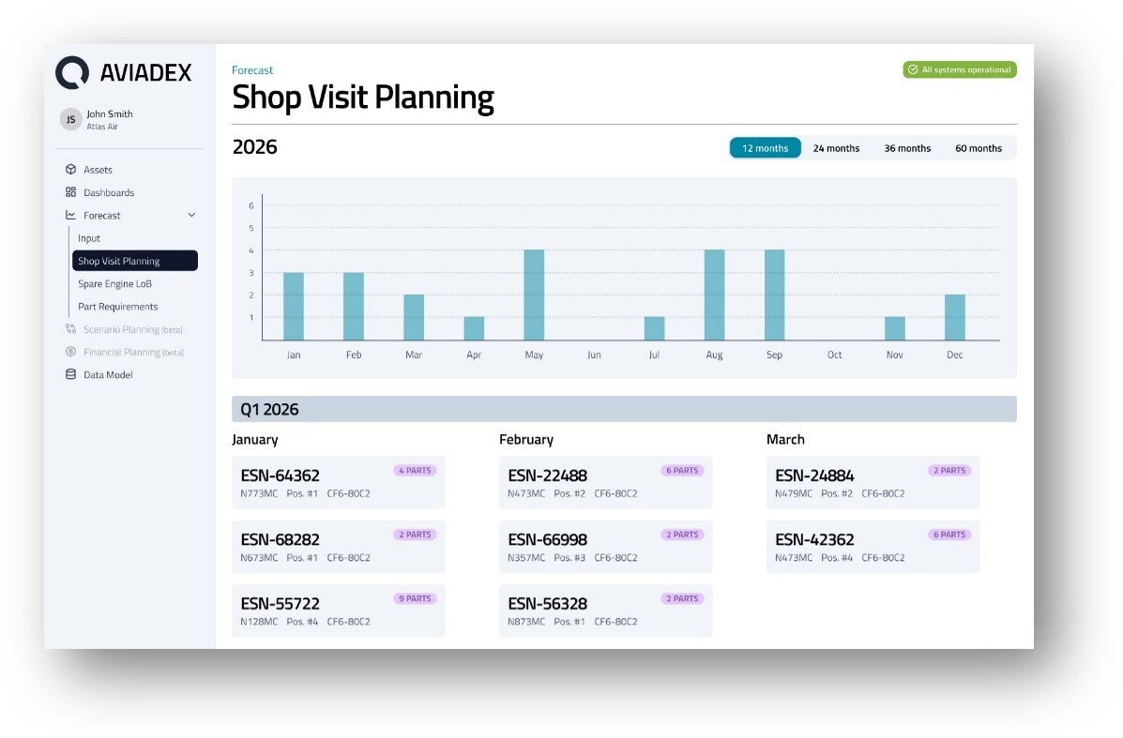Select the 12 months range
Image resolution: width=1123 pixels, height=738 pixels.
pos(765,148)
